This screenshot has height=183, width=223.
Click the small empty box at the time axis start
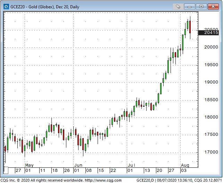pyautogui.click(x=6, y=171)
